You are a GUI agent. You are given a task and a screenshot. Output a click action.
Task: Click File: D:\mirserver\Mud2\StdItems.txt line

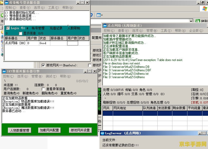tap(126, 74)
